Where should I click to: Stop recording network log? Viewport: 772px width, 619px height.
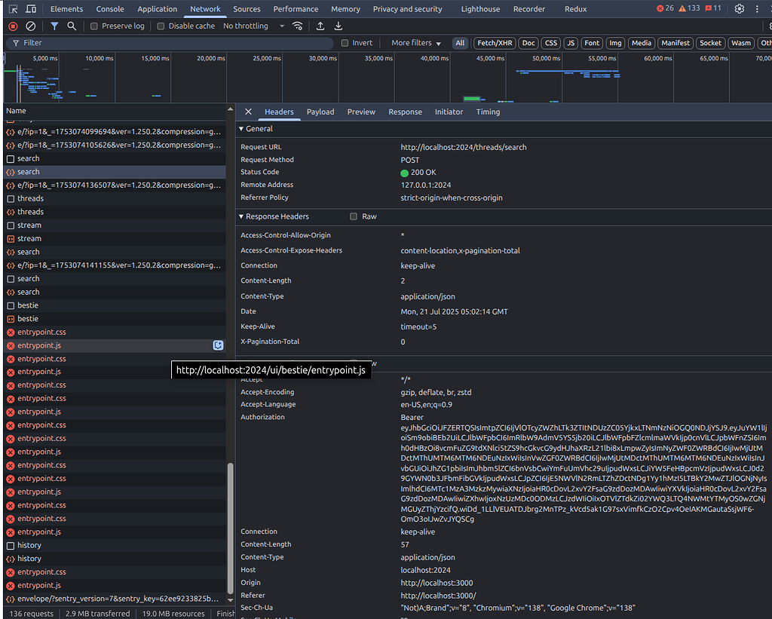pos(13,26)
